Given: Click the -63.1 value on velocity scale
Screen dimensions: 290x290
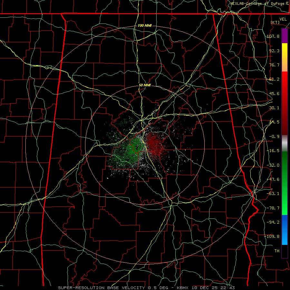Looking at the screenshot, I should tap(273, 194).
